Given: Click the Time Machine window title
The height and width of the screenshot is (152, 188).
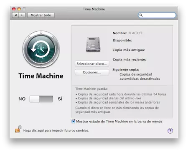Looking at the screenshot, I should (x=94, y=9).
